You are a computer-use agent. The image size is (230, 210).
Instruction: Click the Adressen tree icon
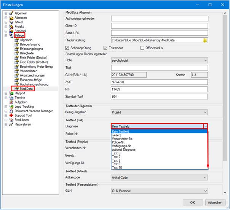click(x=11, y=18)
